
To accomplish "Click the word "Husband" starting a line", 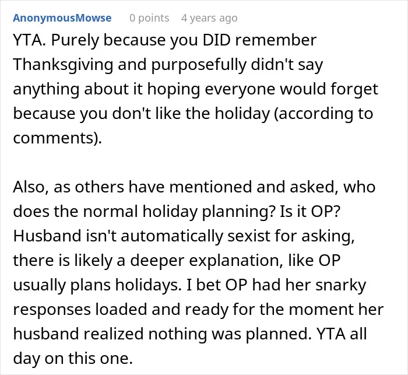I will click(47, 236).
